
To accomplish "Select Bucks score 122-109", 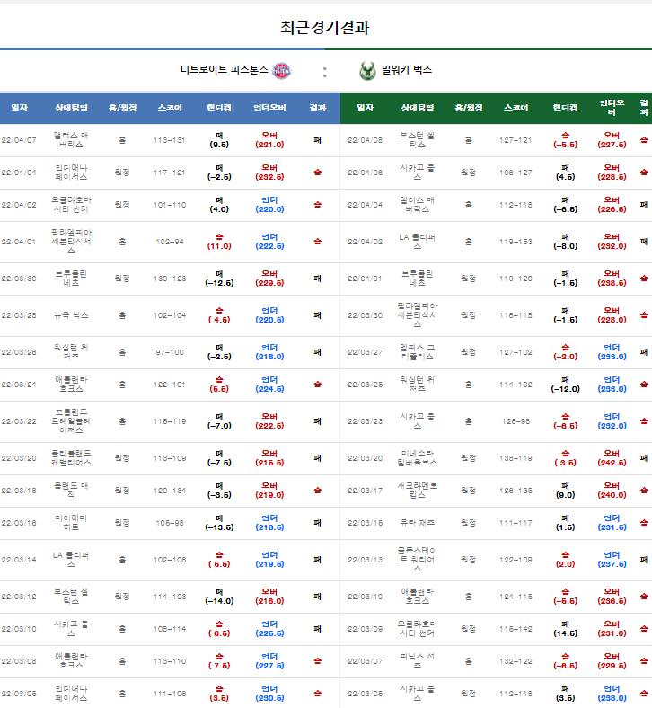I will click(515, 560).
